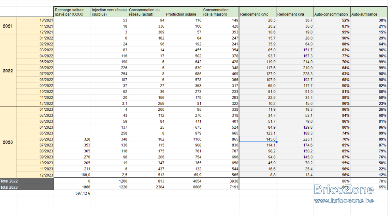Click the 06/2023 date cell
The height and width of the screenshot is (215, 391).
coord(35,139)
